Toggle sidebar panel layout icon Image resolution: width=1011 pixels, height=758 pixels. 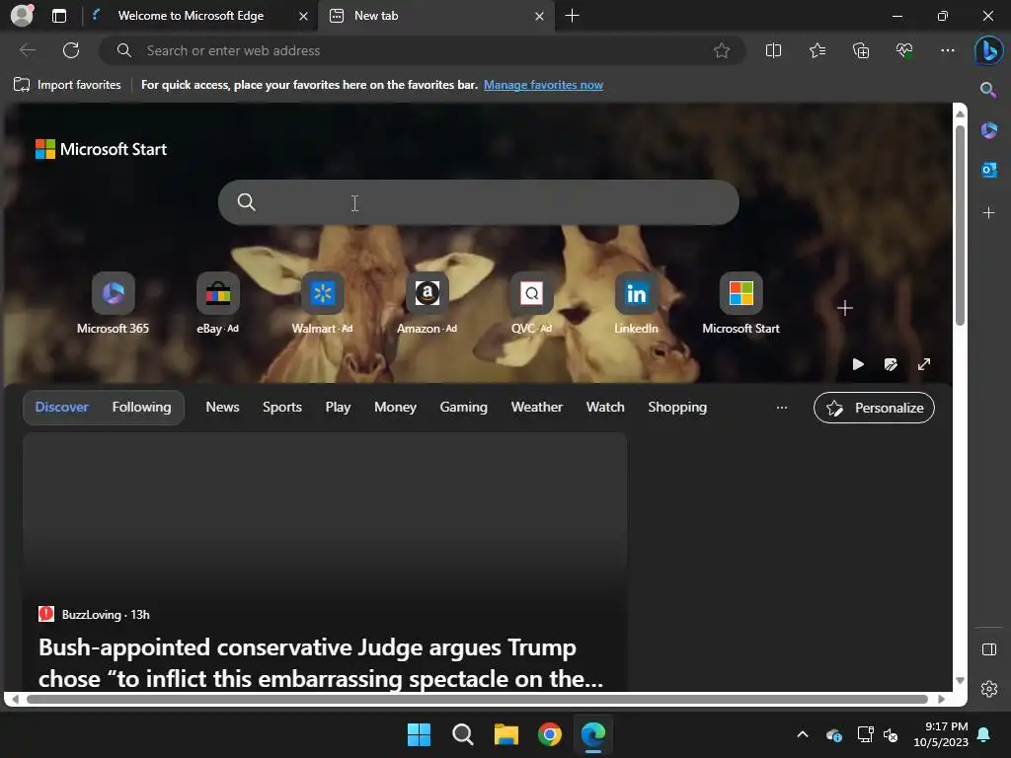(x=989, y=649)
